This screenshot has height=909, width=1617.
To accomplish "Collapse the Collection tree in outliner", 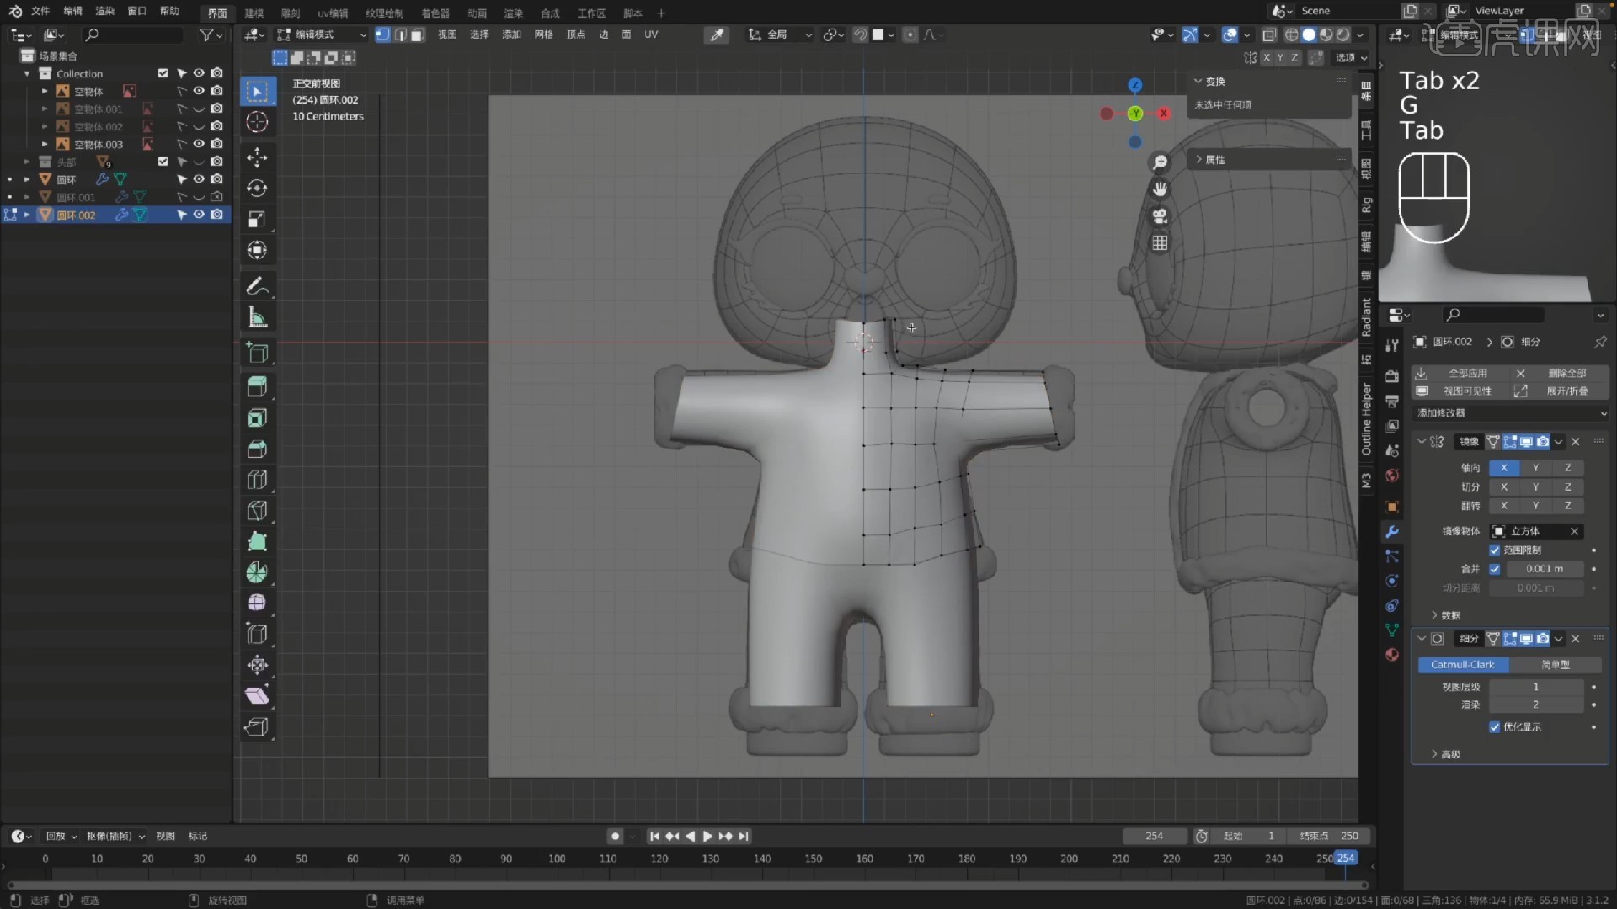I will click(27, 74).
